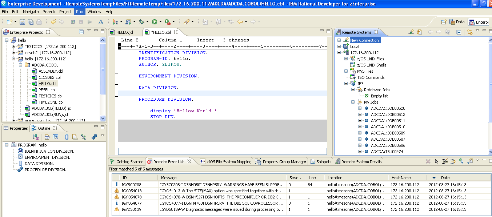Click the yellow Back navigation arrow

(x=240, y=22)
